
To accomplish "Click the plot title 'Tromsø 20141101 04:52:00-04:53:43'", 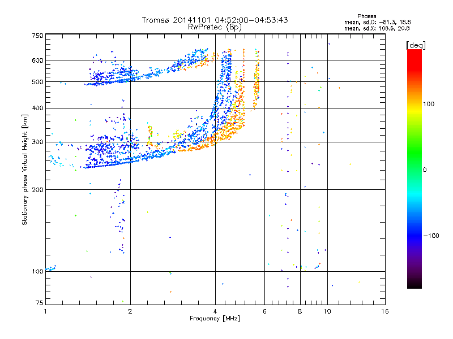I will pyautogui.click(x=215, y=20).
